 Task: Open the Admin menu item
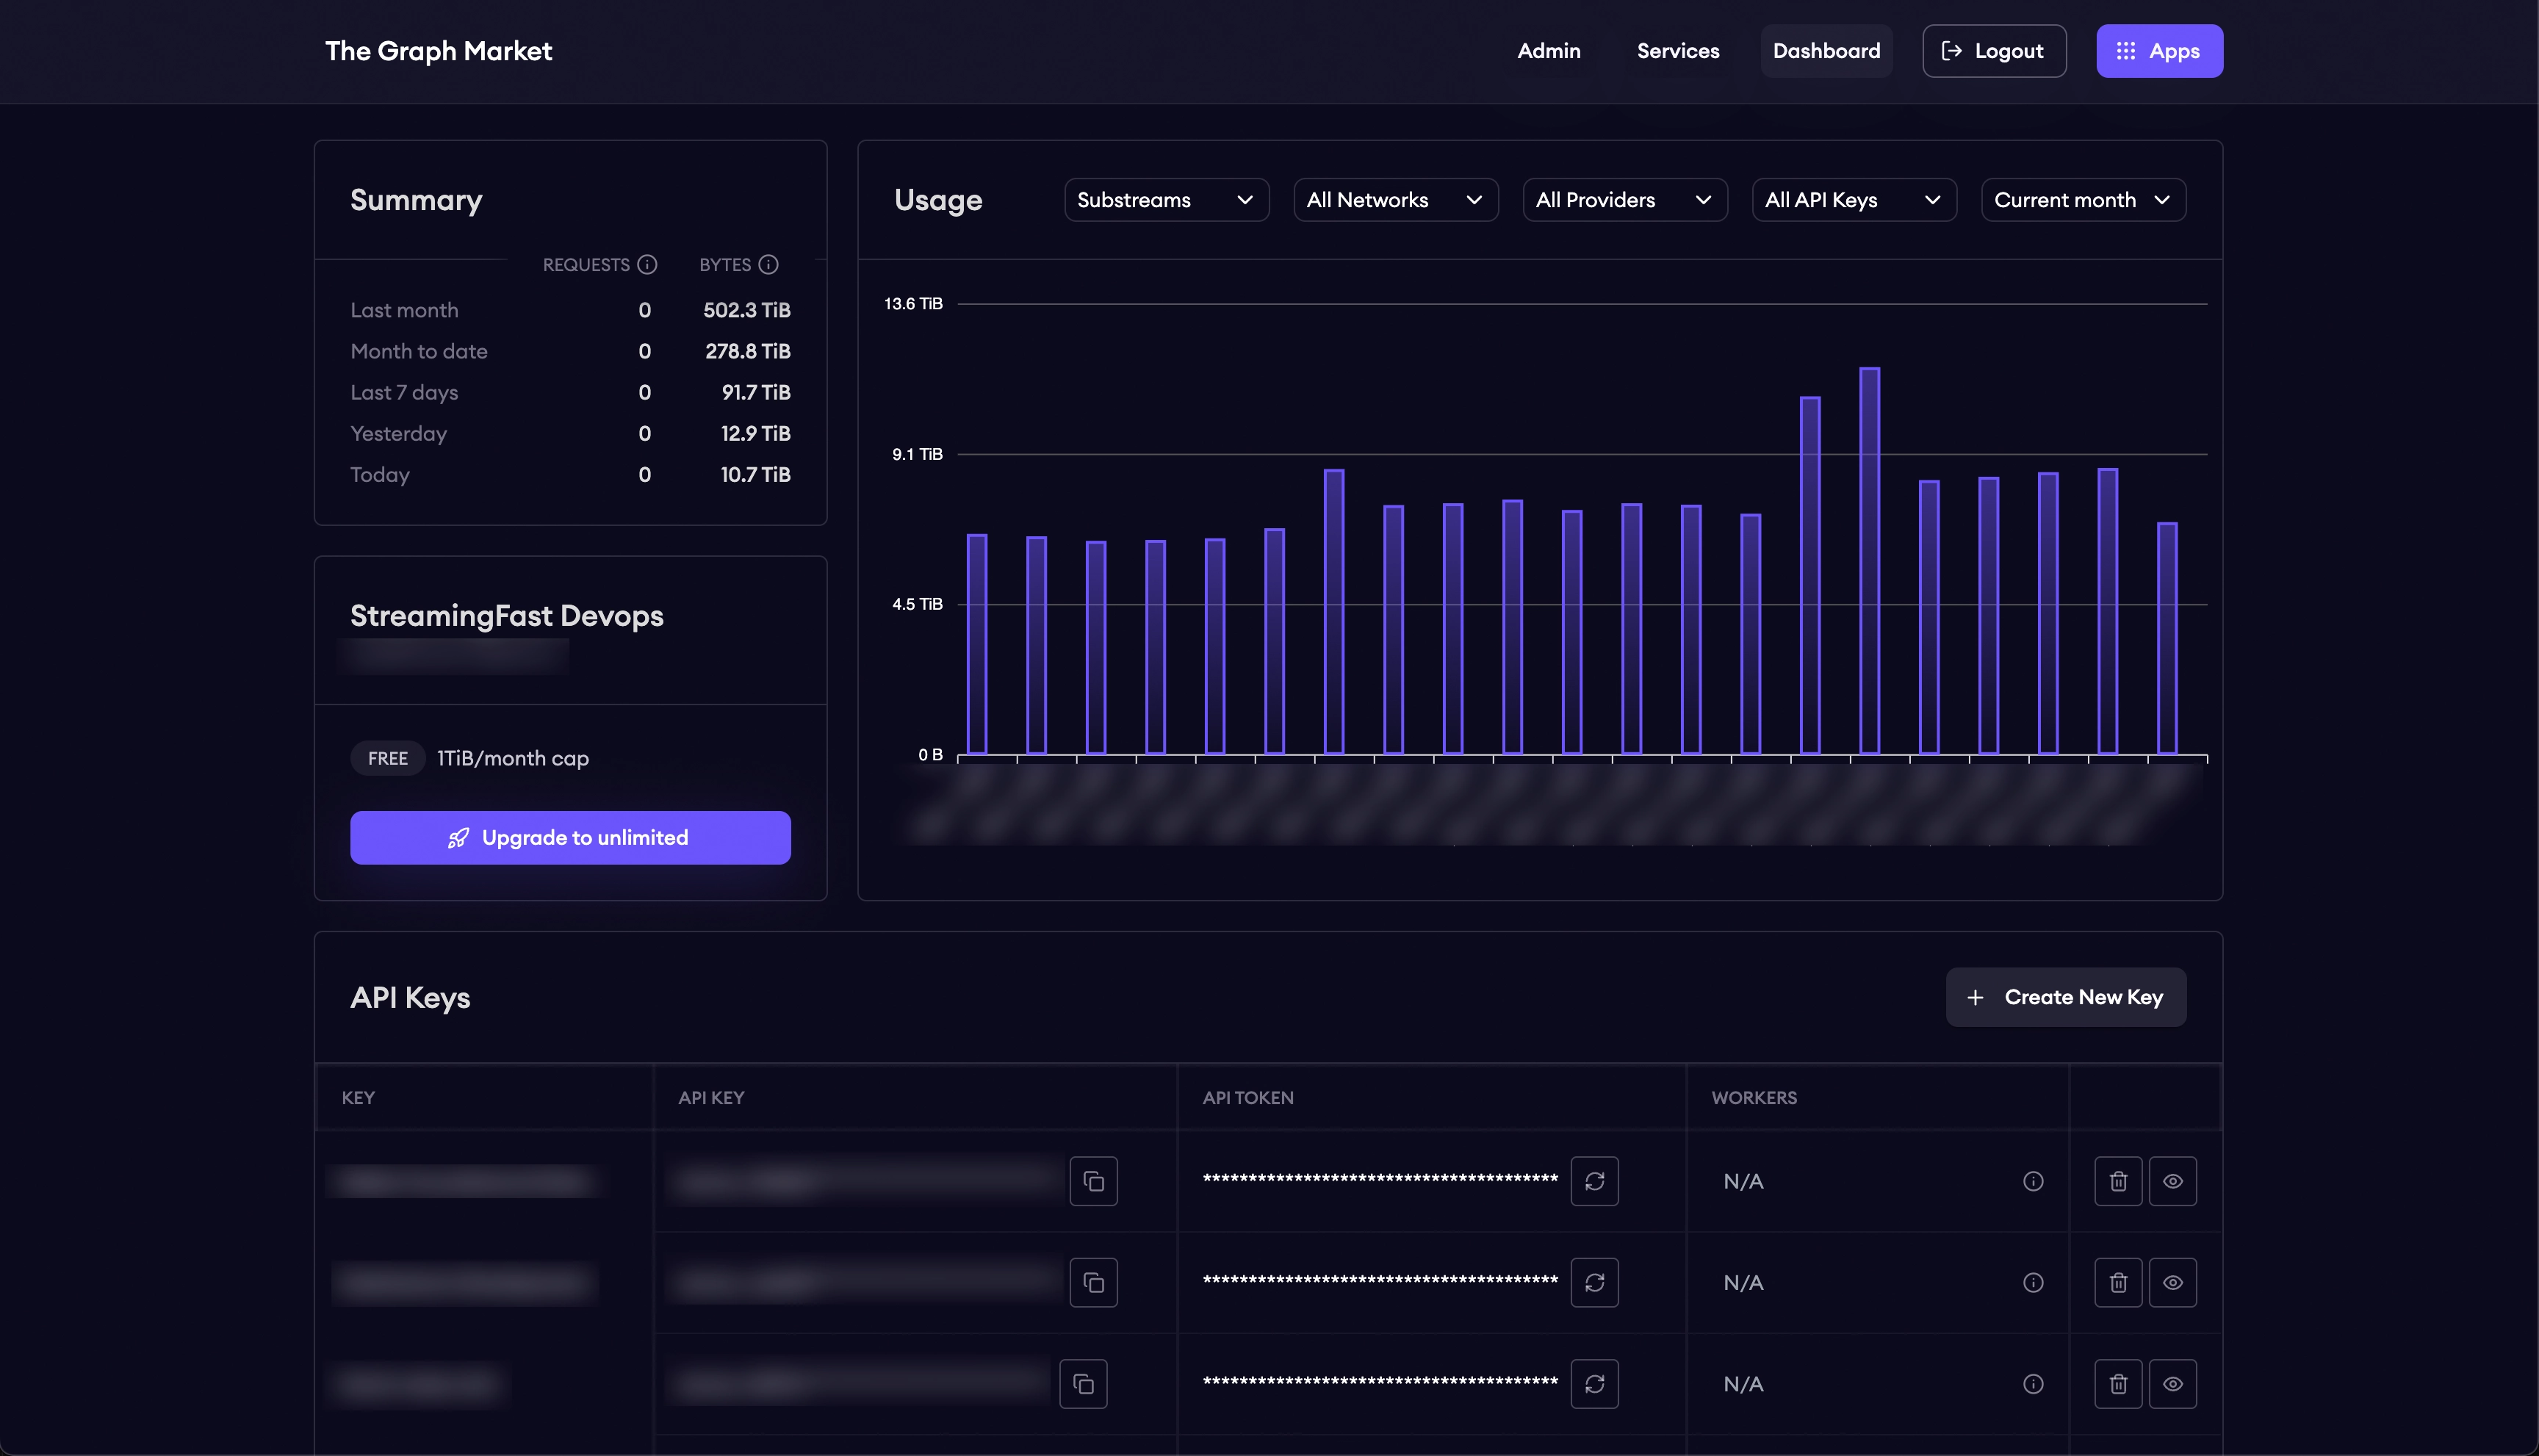pos(1549,51)
